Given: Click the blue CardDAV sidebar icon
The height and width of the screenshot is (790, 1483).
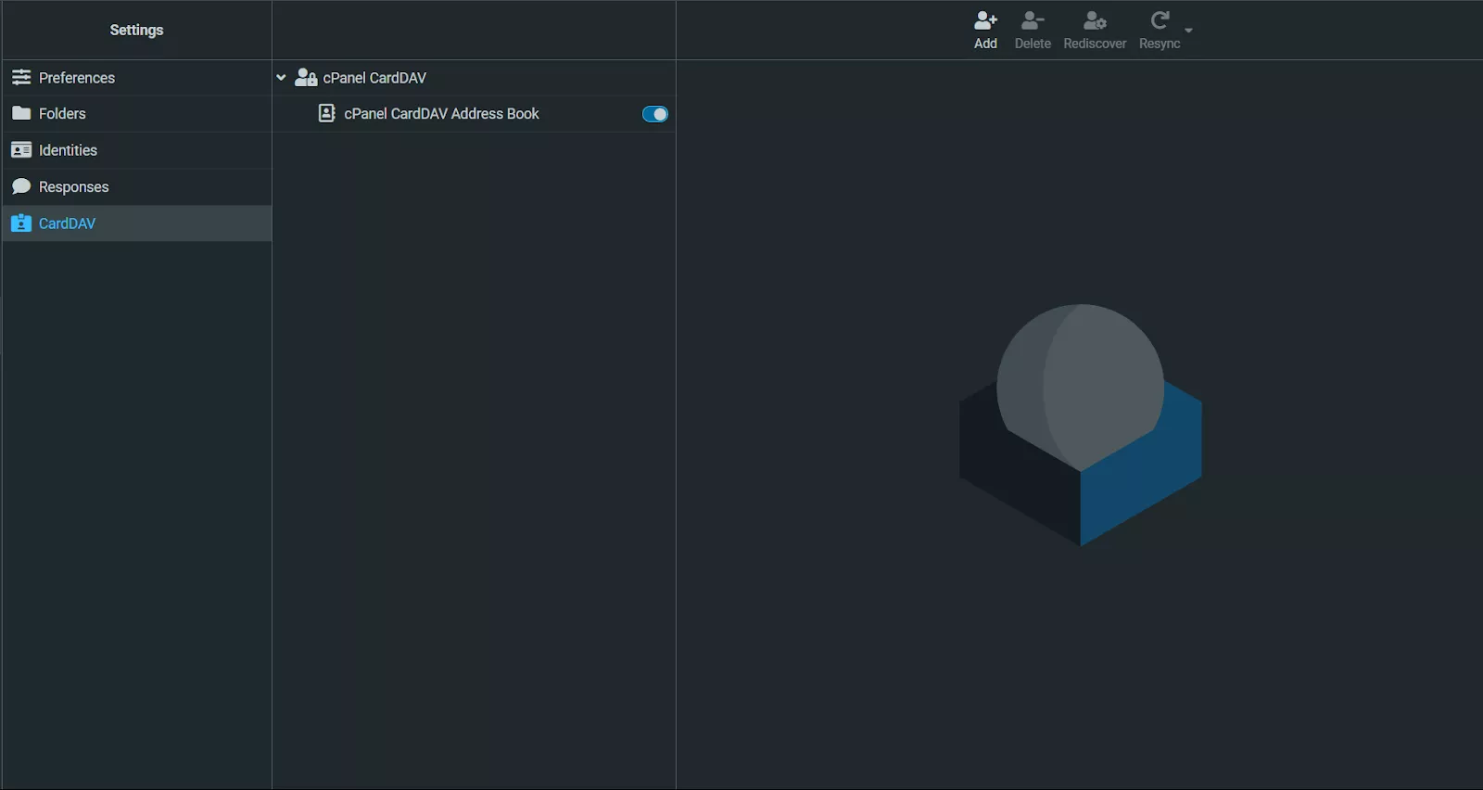Looking at the screenshot, I should pyautogui.click(x=21, y=223).
